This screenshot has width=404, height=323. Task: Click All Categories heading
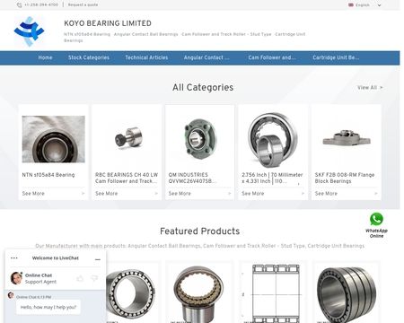point(203,87)
